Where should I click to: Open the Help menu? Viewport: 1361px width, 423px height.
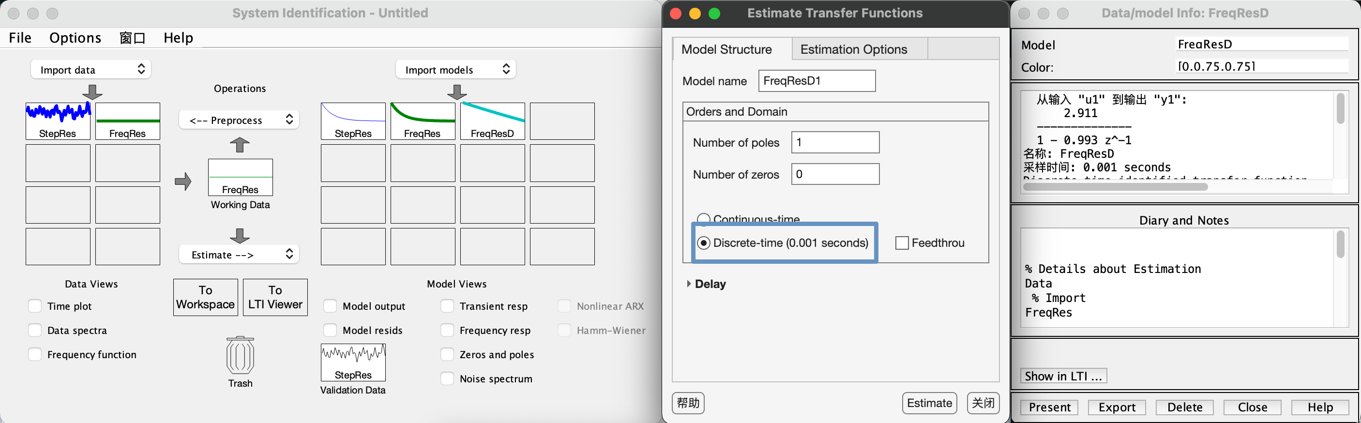178,38
